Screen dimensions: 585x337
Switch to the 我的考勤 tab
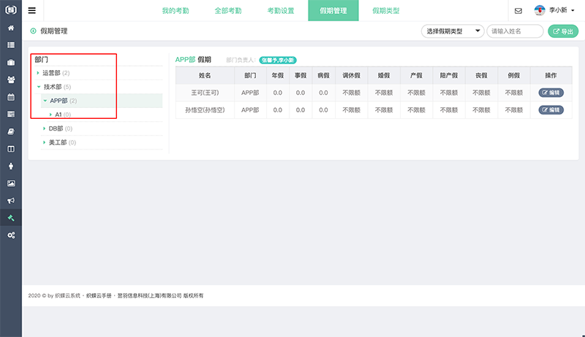coord(175,10)
